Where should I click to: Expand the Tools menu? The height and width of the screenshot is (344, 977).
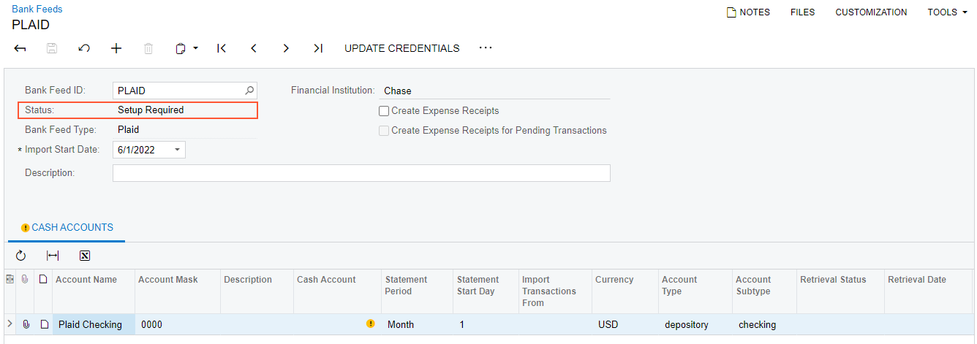click(x=948, y=12)
